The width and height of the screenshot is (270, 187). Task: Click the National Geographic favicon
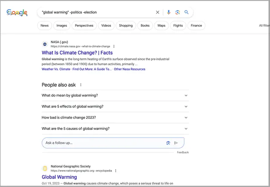pos(45,168)
